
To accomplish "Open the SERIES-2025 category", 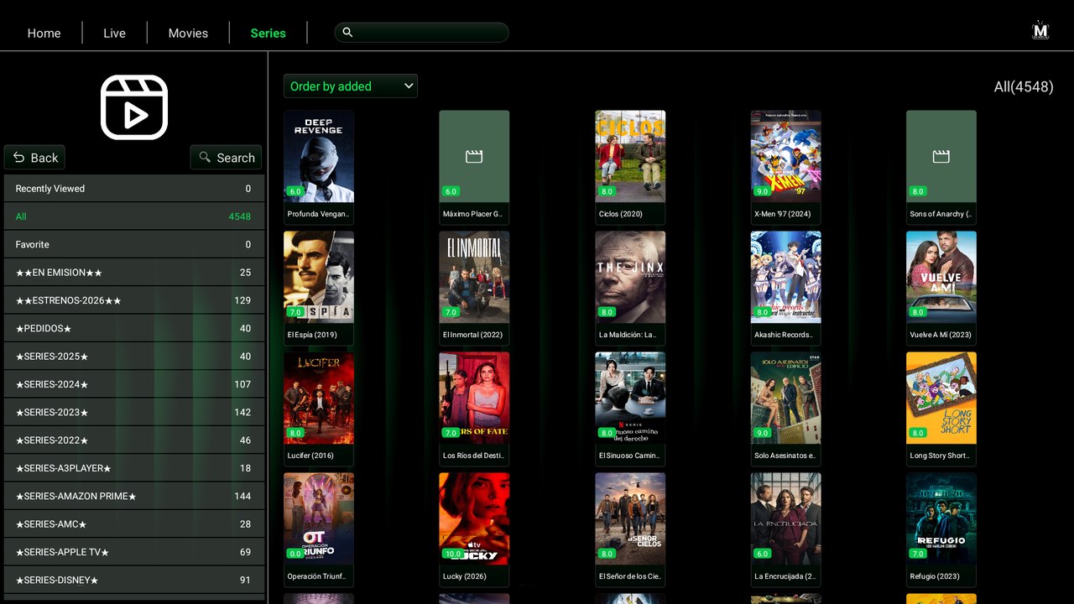I will coord(134,357).
